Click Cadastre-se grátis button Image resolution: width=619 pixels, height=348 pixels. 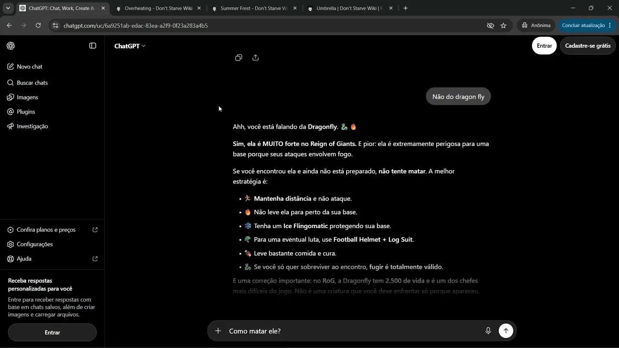[x=588, y=46]
